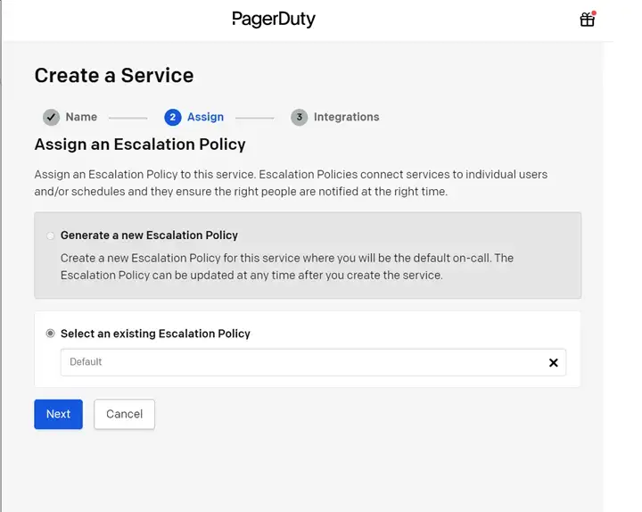Click the 'Generate a new Escalation Policy' label text
Viewport: 642px width, 512px height.
[x=149, y=235]
